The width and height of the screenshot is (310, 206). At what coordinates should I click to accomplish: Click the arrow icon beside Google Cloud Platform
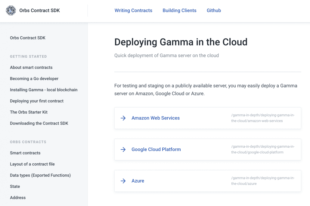pyautogui.click(x=123, y=149)
